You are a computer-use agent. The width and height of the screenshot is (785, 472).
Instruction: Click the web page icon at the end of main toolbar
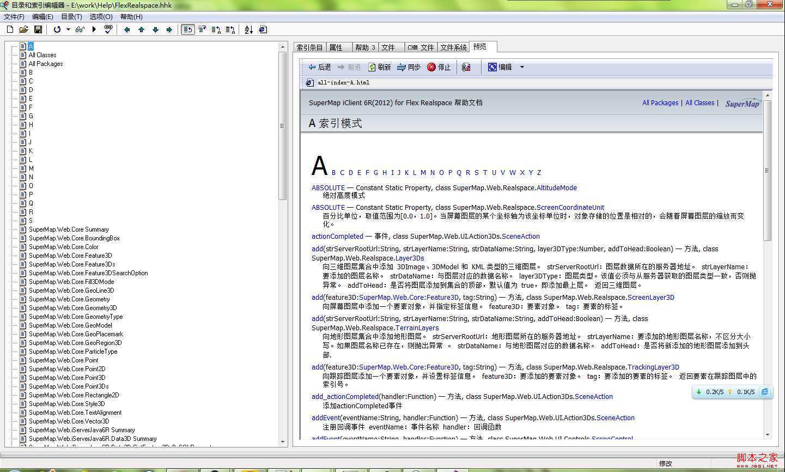(263, 29)
